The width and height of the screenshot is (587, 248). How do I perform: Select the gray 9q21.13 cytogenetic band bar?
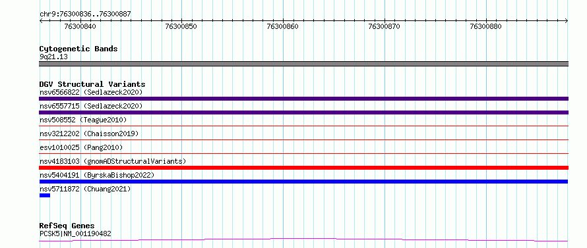pyautogui.click(x=303, y=64)
